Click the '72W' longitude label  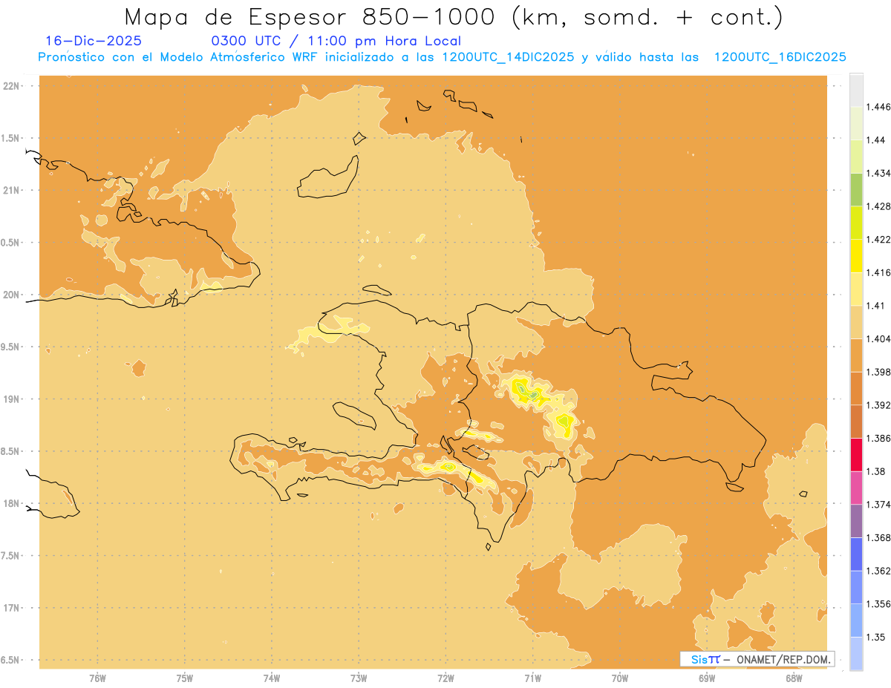coord(446,678)
